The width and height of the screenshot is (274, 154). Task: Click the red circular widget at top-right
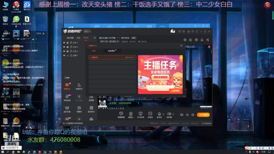[x=267, y=5]
